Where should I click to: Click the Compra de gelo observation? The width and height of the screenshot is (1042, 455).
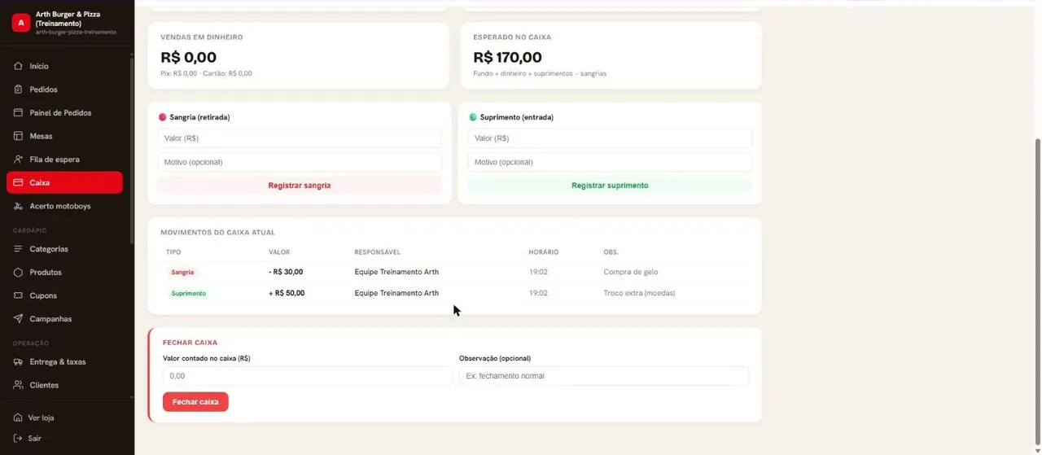(x=631, y=272)
